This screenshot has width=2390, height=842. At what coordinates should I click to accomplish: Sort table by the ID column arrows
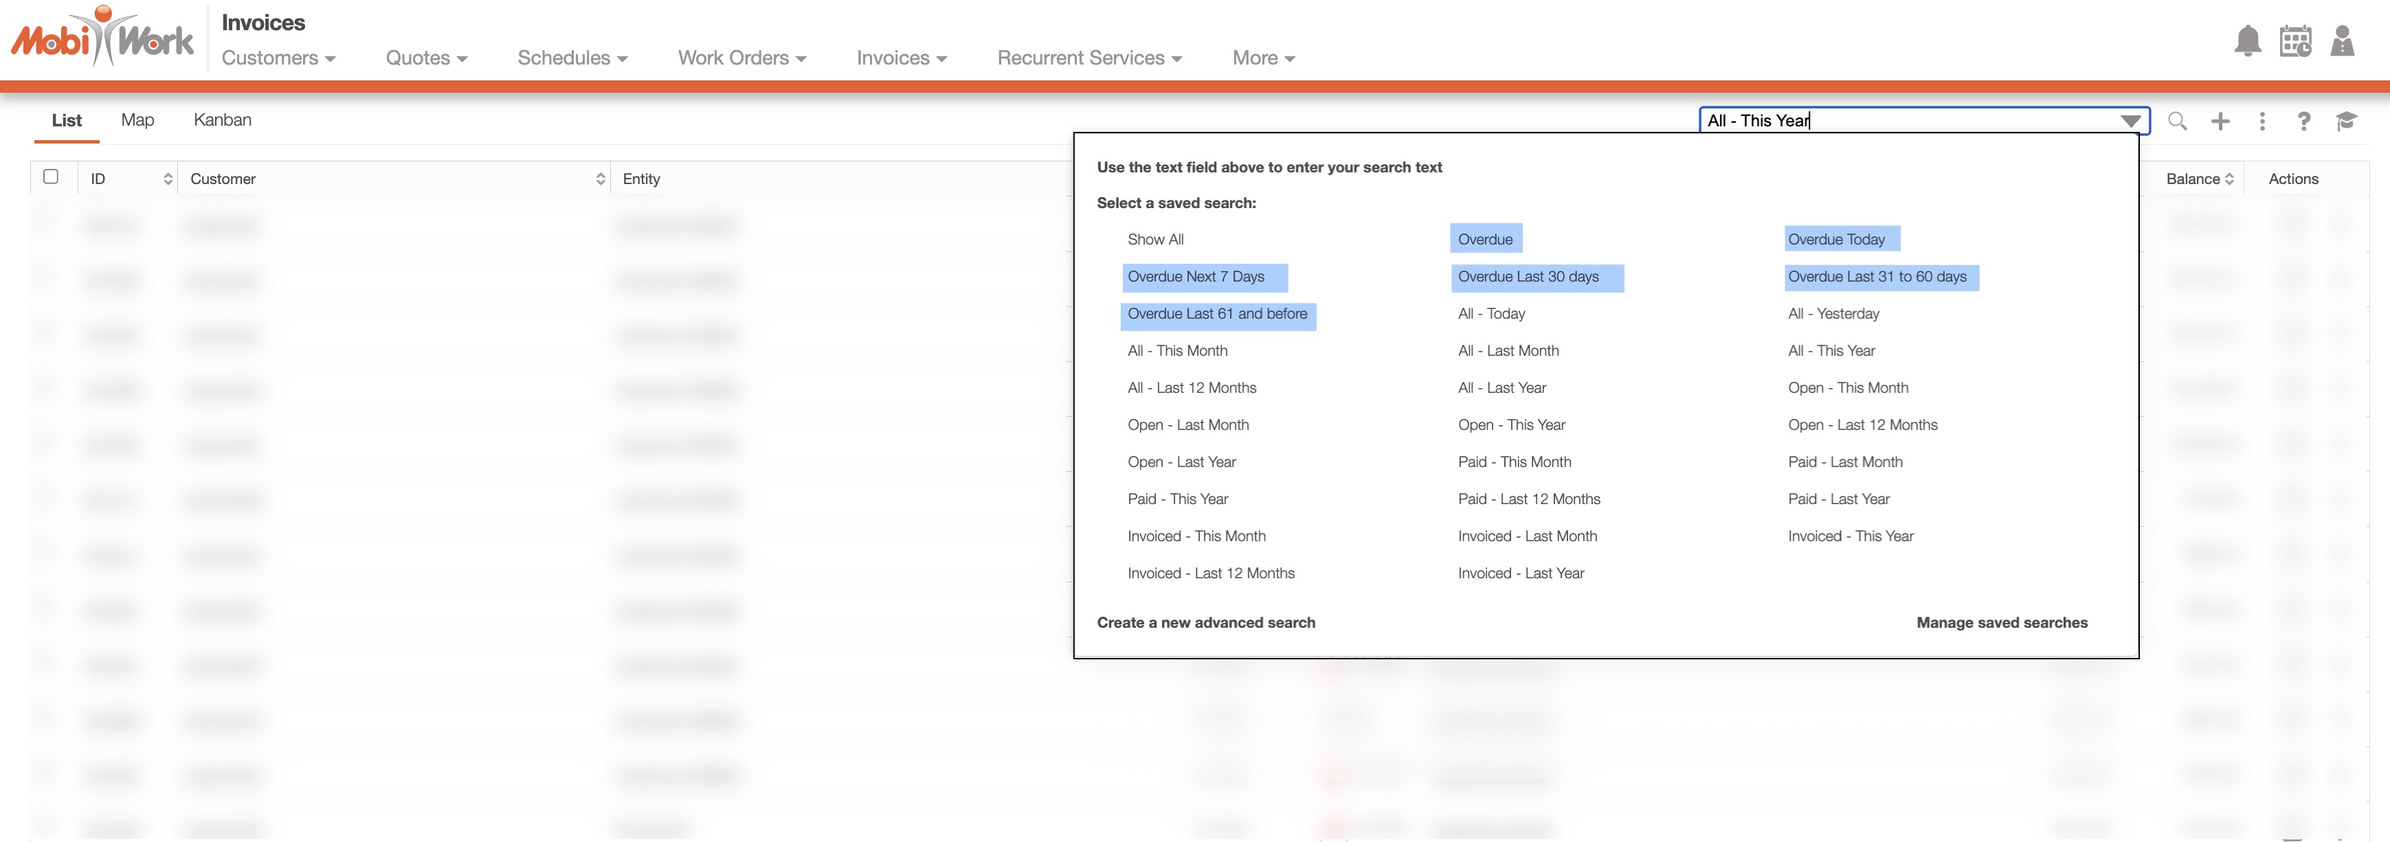pyautogui.click(x=168, y=179)
